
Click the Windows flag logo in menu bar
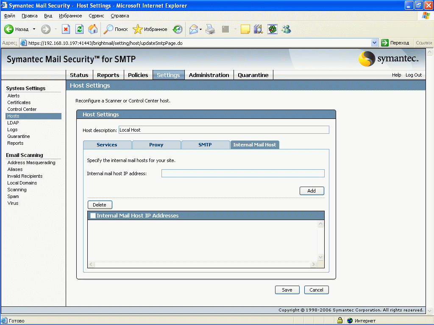click(x=426, y=16)
